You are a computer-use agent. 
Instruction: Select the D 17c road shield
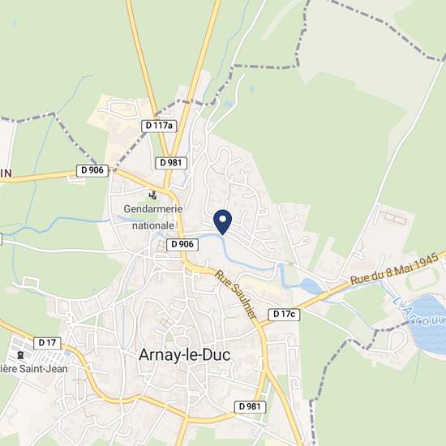tap(284, 315)
